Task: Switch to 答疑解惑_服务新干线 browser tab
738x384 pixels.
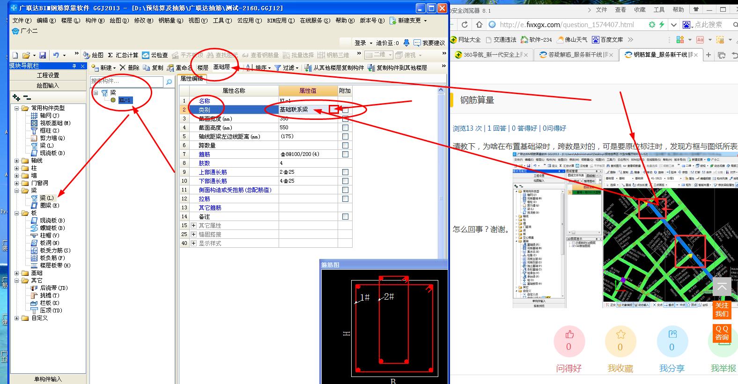Action: 576,55
